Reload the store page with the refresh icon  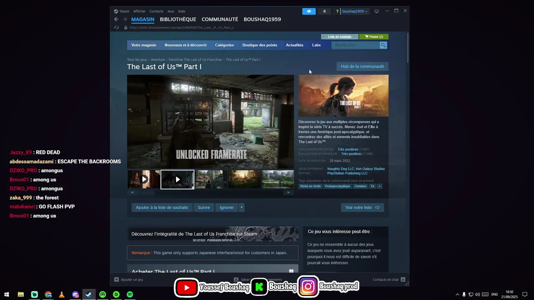pos(117,27)
